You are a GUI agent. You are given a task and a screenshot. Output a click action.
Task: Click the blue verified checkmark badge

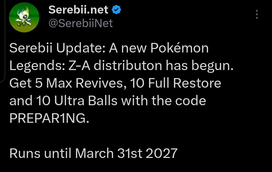coord(116,10)
